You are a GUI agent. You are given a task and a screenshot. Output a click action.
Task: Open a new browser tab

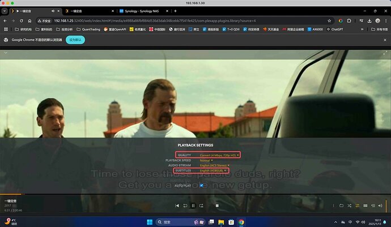[175, 11]
